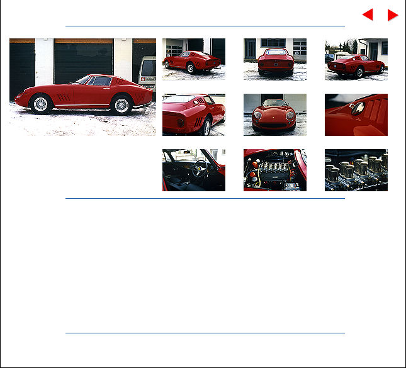
Task: Open the rear three-quarter thumbnail by the garage
Action: click(193, 59)
